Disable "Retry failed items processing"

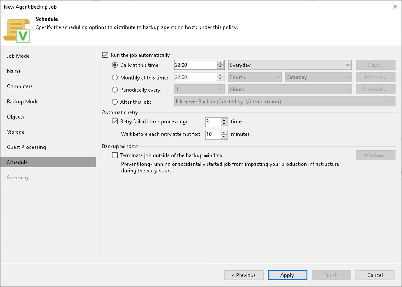click(x=115, y=122)
